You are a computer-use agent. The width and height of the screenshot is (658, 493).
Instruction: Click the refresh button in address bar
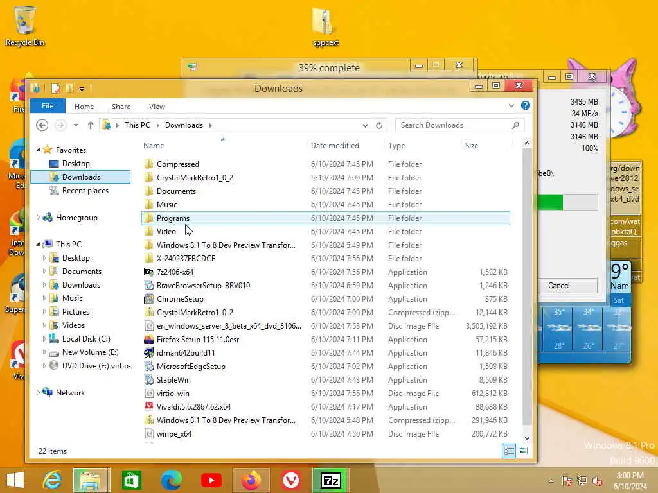pos(379,125)
